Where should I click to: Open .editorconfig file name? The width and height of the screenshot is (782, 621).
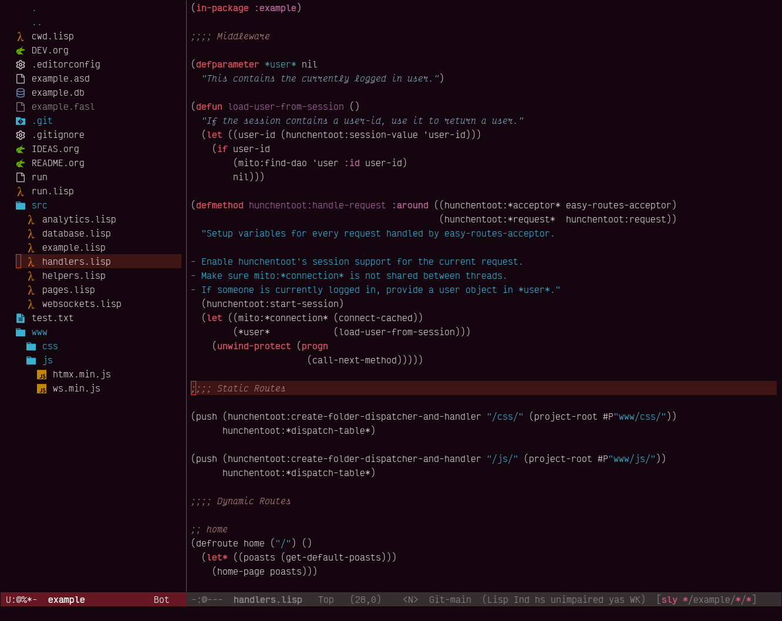pos(66,65)
